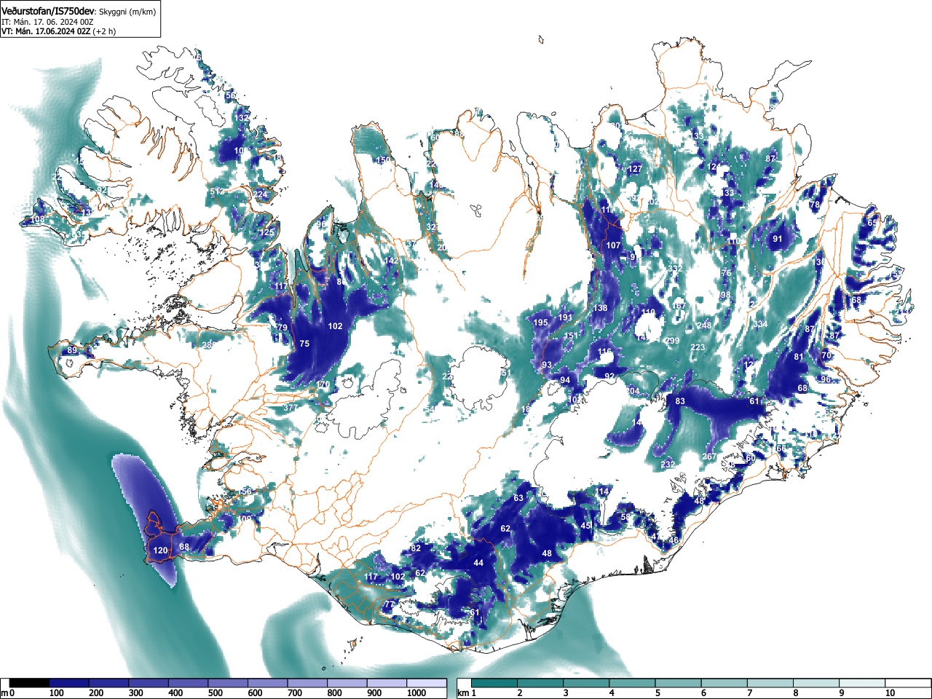Click map value '195' in central Iceland
Screen dimensions: 932x699
541,323
